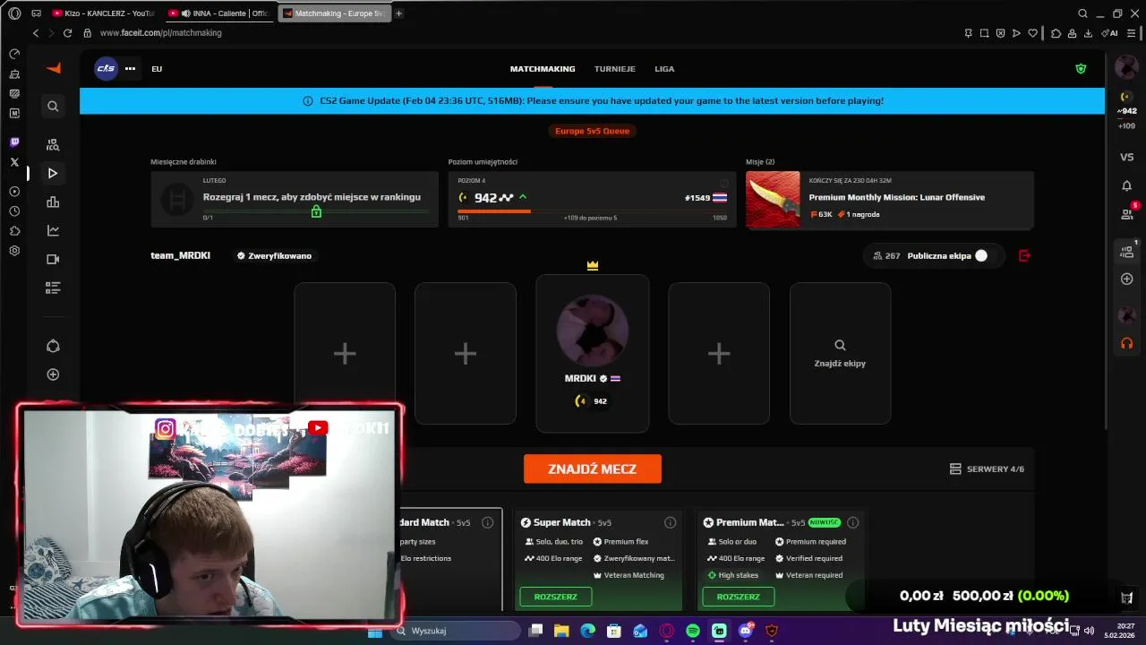Click the Windows Wyszukaj search box

pyautogui.click(x=457, y=631)
